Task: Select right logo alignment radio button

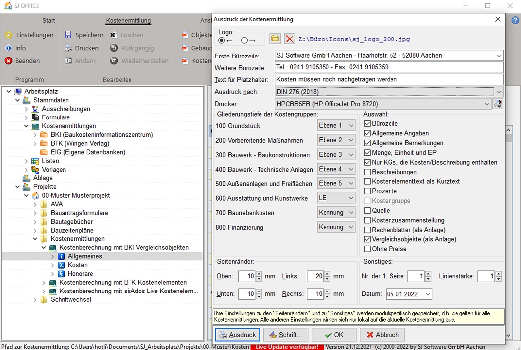Action: pyautogui.click(x=245, y=41)
